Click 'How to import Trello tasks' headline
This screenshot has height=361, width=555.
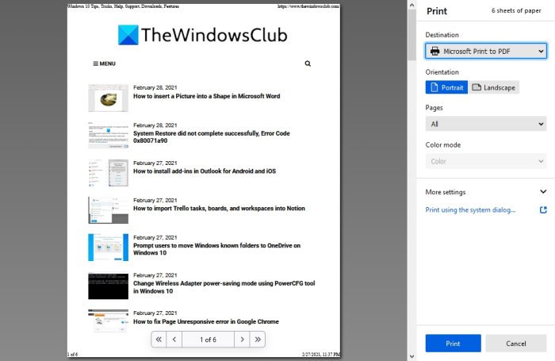[219, 209]
